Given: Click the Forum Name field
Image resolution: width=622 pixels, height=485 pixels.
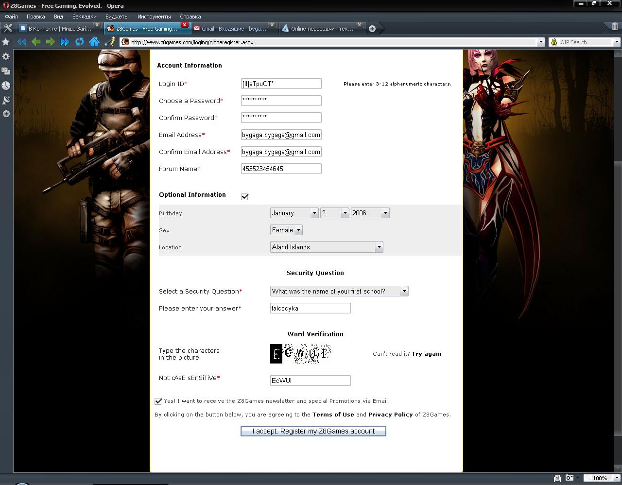Looking at the screenshot, I should click(281, 169).
